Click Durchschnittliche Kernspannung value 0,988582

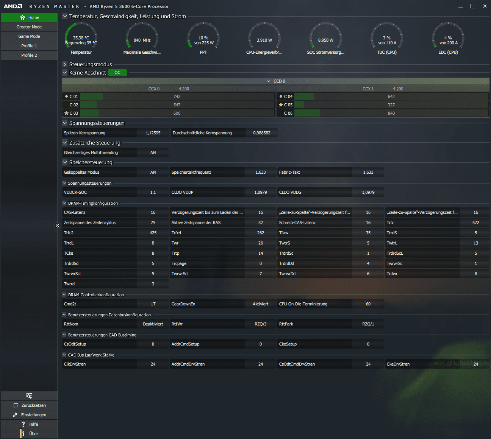pyautogui.click(x=262, y=133)
